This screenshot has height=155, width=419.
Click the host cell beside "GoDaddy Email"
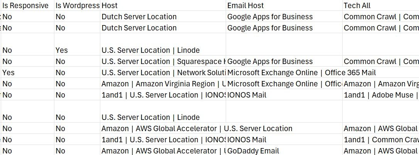click(x=162, y=151)
